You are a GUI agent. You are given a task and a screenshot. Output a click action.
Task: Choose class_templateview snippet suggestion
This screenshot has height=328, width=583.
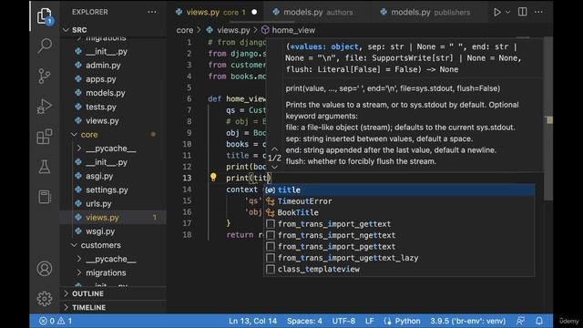click(399, 269)
